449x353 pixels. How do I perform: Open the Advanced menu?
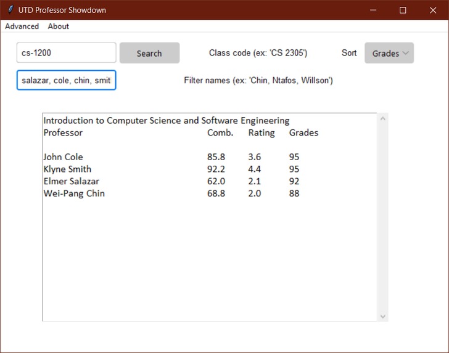[x=22, y=26]
